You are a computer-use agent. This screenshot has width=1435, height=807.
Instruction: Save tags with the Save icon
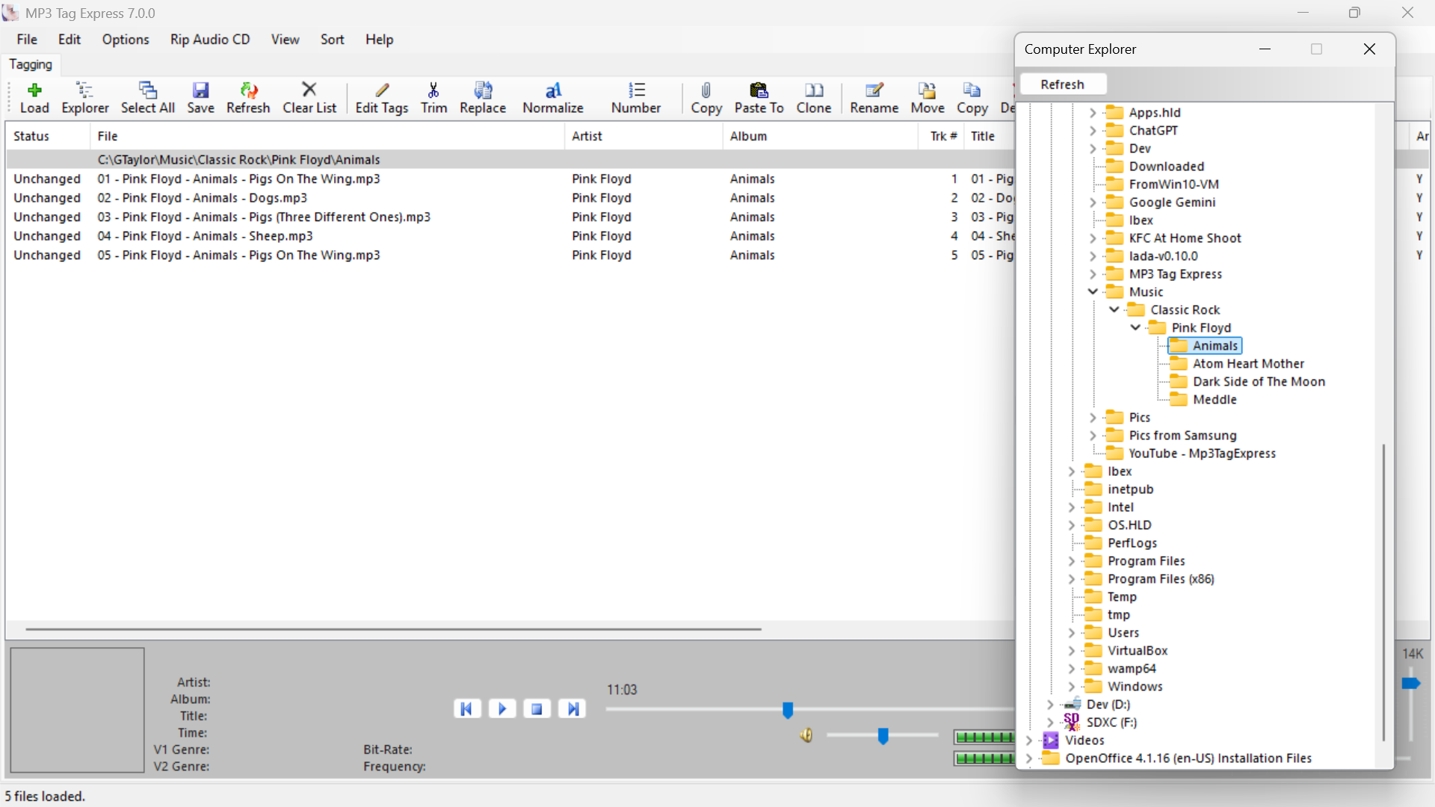pos(200,98)
